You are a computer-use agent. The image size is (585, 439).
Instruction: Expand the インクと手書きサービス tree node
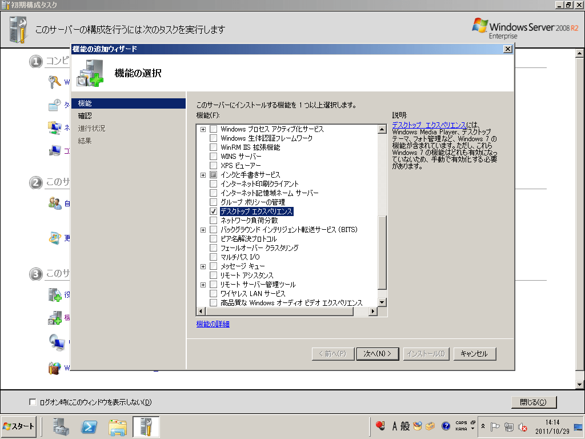[x=203, y=175]
